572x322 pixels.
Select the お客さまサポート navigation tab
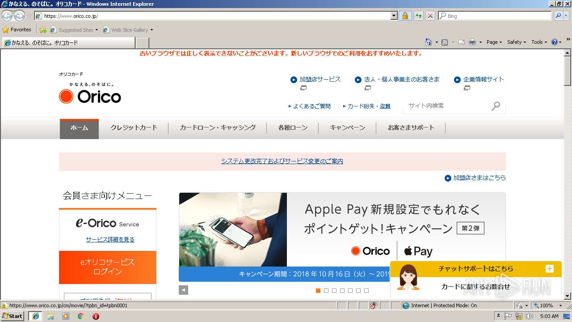pyautogui.click(x=411, y=128)
